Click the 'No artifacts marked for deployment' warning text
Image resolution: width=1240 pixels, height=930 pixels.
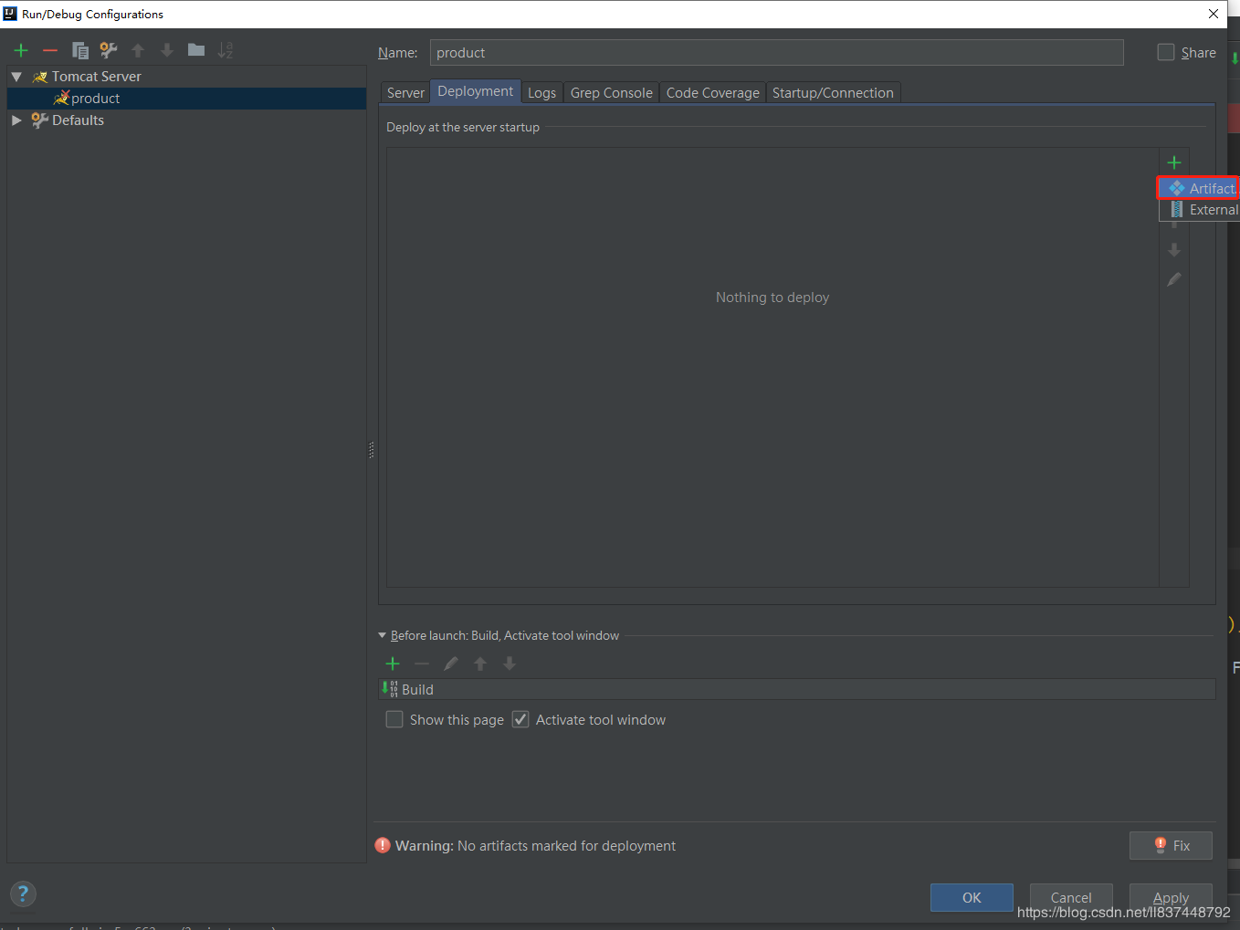[x=566, y=846]
